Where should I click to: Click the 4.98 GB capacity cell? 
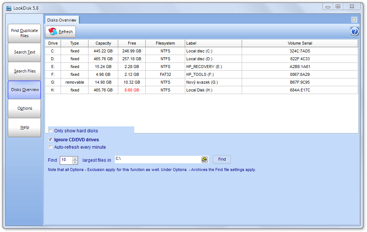pyautogui.click(x=103, y=74)
